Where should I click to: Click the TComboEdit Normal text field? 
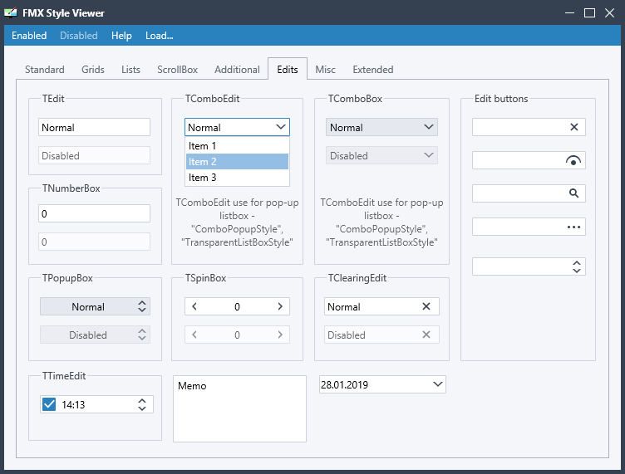tap(229, 127)
